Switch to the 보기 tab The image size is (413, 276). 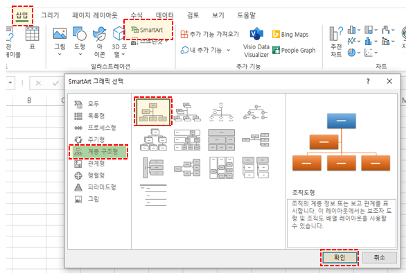tap(218, 15)
